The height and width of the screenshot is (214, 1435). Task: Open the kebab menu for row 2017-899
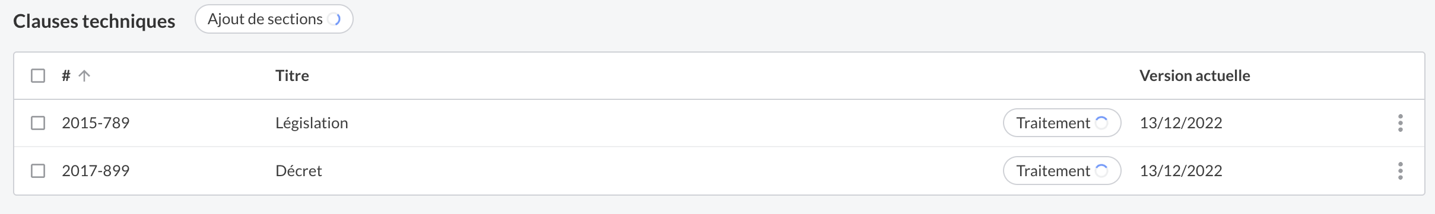1400,171
